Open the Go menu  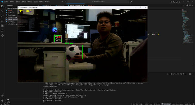[30, 2]
